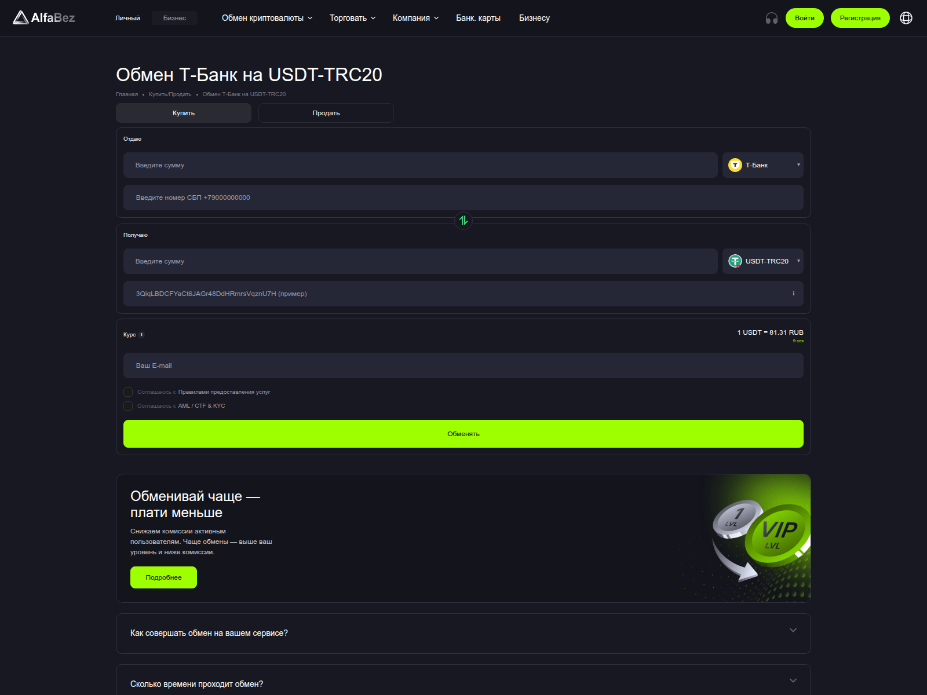Image resolution: width=927 pixels, height=695 pixels.
Task: Click heading 'Обменивай чаще — плати меньше'
Action: pyautogui.click(x=195, y=504)
